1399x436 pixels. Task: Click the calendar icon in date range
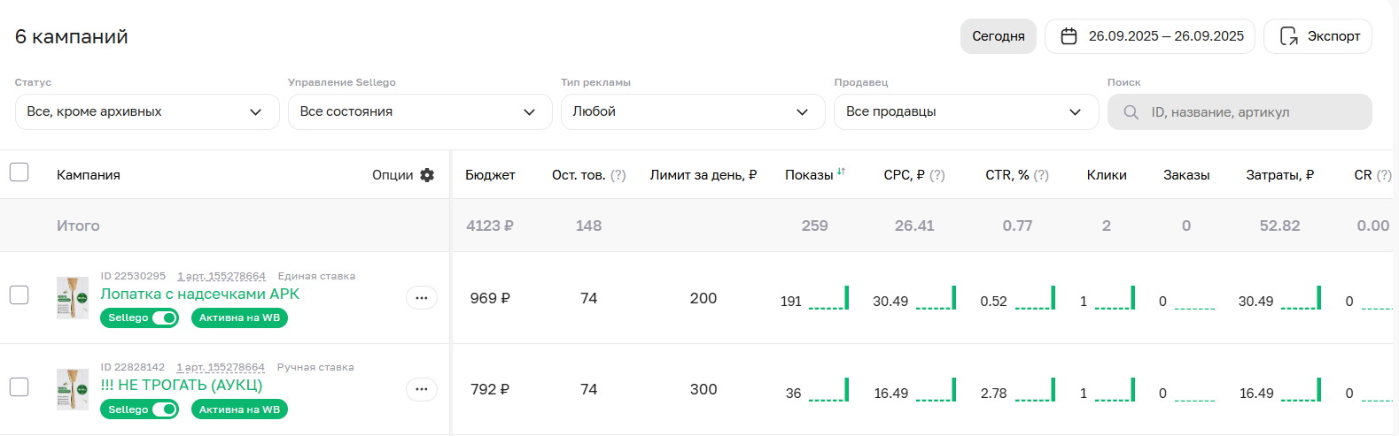pyautogui.click(x=1069, y=36)
